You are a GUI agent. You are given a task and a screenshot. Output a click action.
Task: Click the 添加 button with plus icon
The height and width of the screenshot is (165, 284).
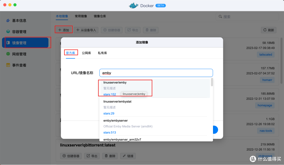coord(64,30)
